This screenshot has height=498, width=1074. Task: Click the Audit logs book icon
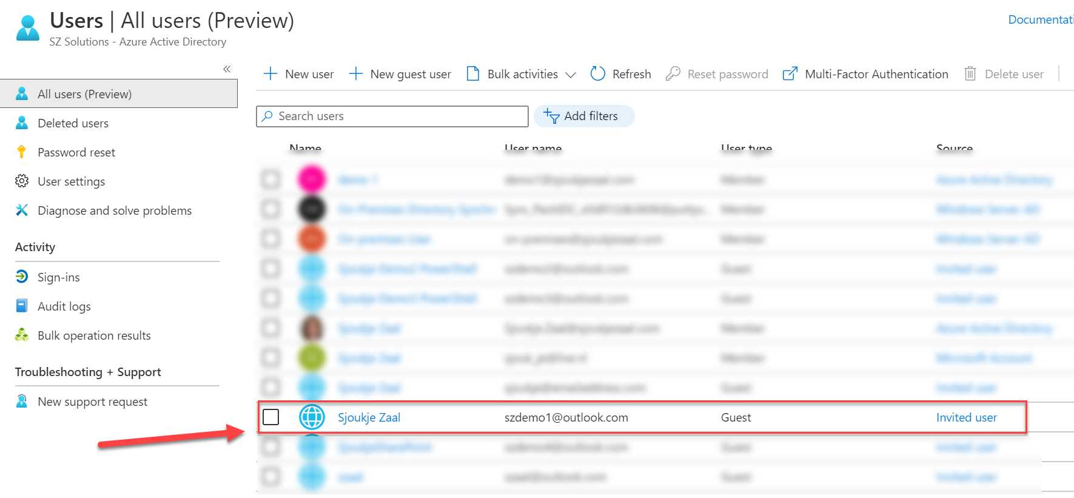(22, 305)
